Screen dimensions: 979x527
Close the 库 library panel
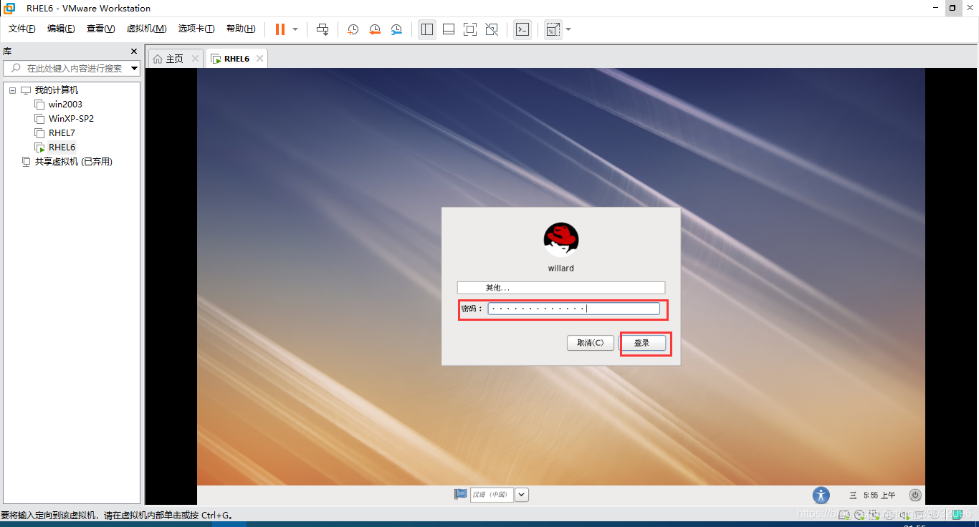click(133, 52)
